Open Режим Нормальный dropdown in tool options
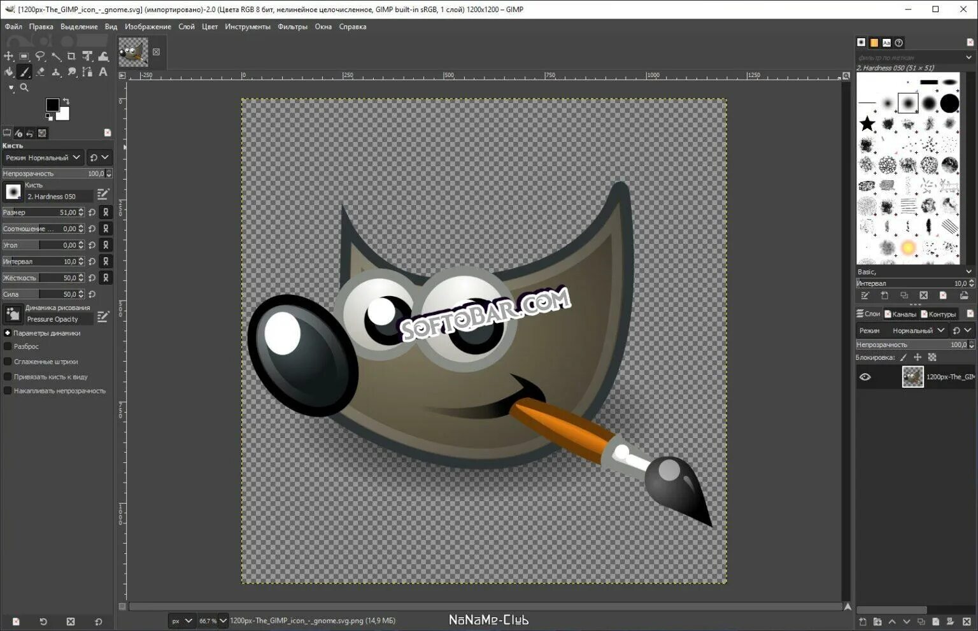Viewport: 978px width, 631px height. (x=43, y=157)
